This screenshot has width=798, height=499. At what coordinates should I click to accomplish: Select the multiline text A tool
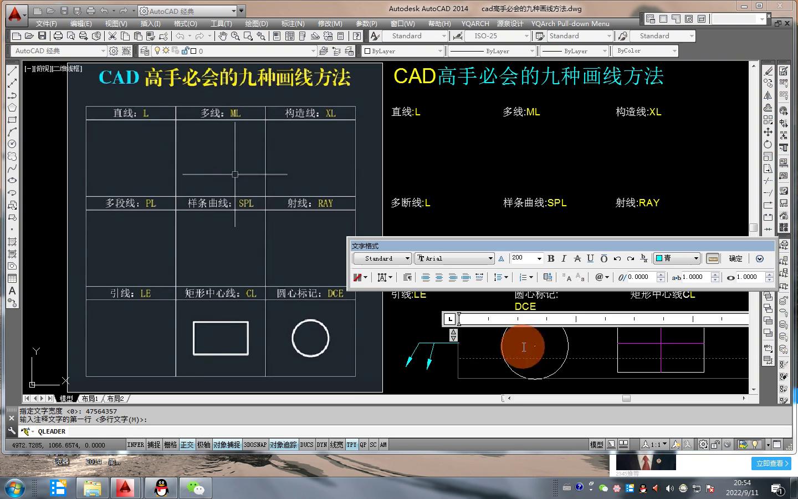pyautogui.click(x=12, y=291)
